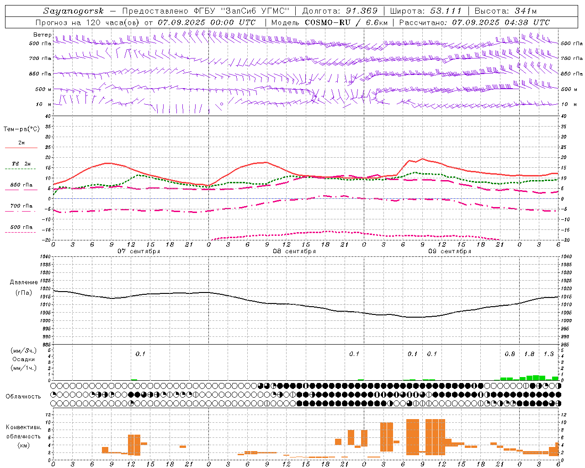Click the 'Тем-ра(°C)' temperature label
This screenshot has height=468, width=585.
(x=21, y=129)
